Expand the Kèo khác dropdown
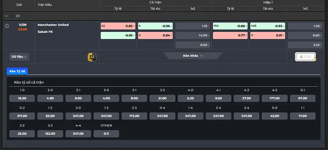 pyautogui.click(x=193, y=56)
